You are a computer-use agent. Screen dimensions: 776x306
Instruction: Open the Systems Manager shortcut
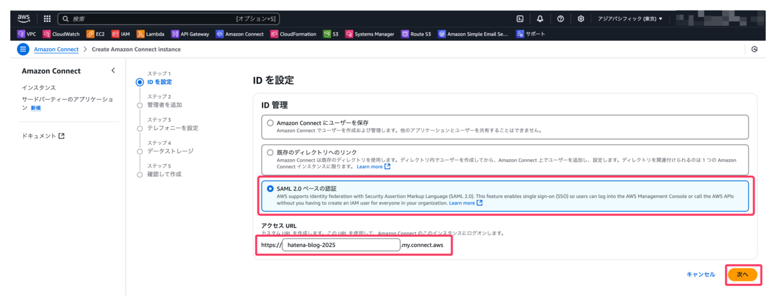tap(370, 34)
